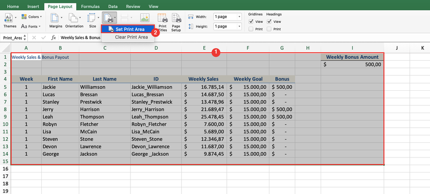Click the Orientation icon
The height and width of the screenshot is (194, 430).
[73, 18]
